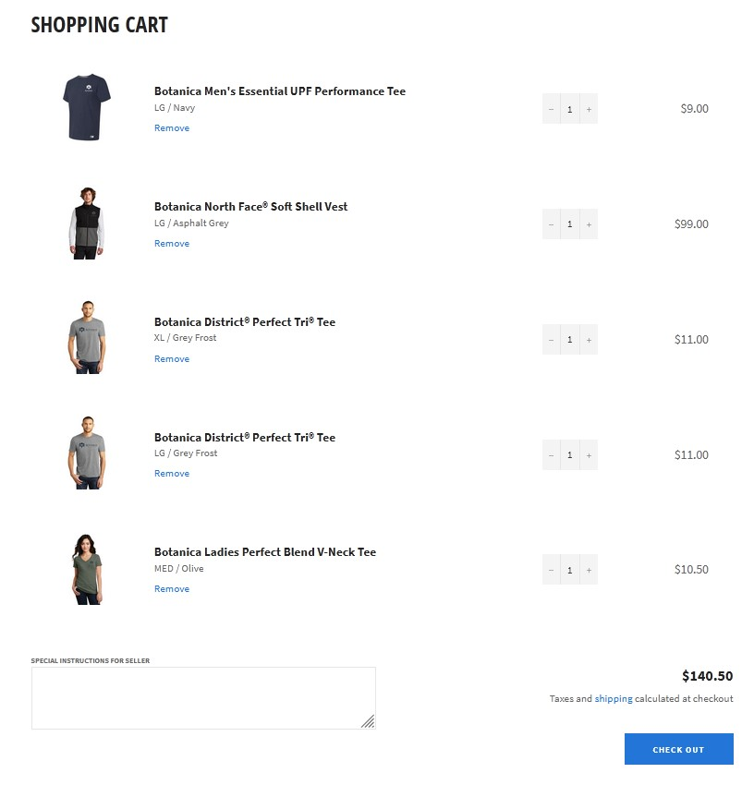The height and width of the screenshot is (785, 754).
Task: Decrease quantity of North Face Soft Shell Vest
Action: (x=551, y=224)
